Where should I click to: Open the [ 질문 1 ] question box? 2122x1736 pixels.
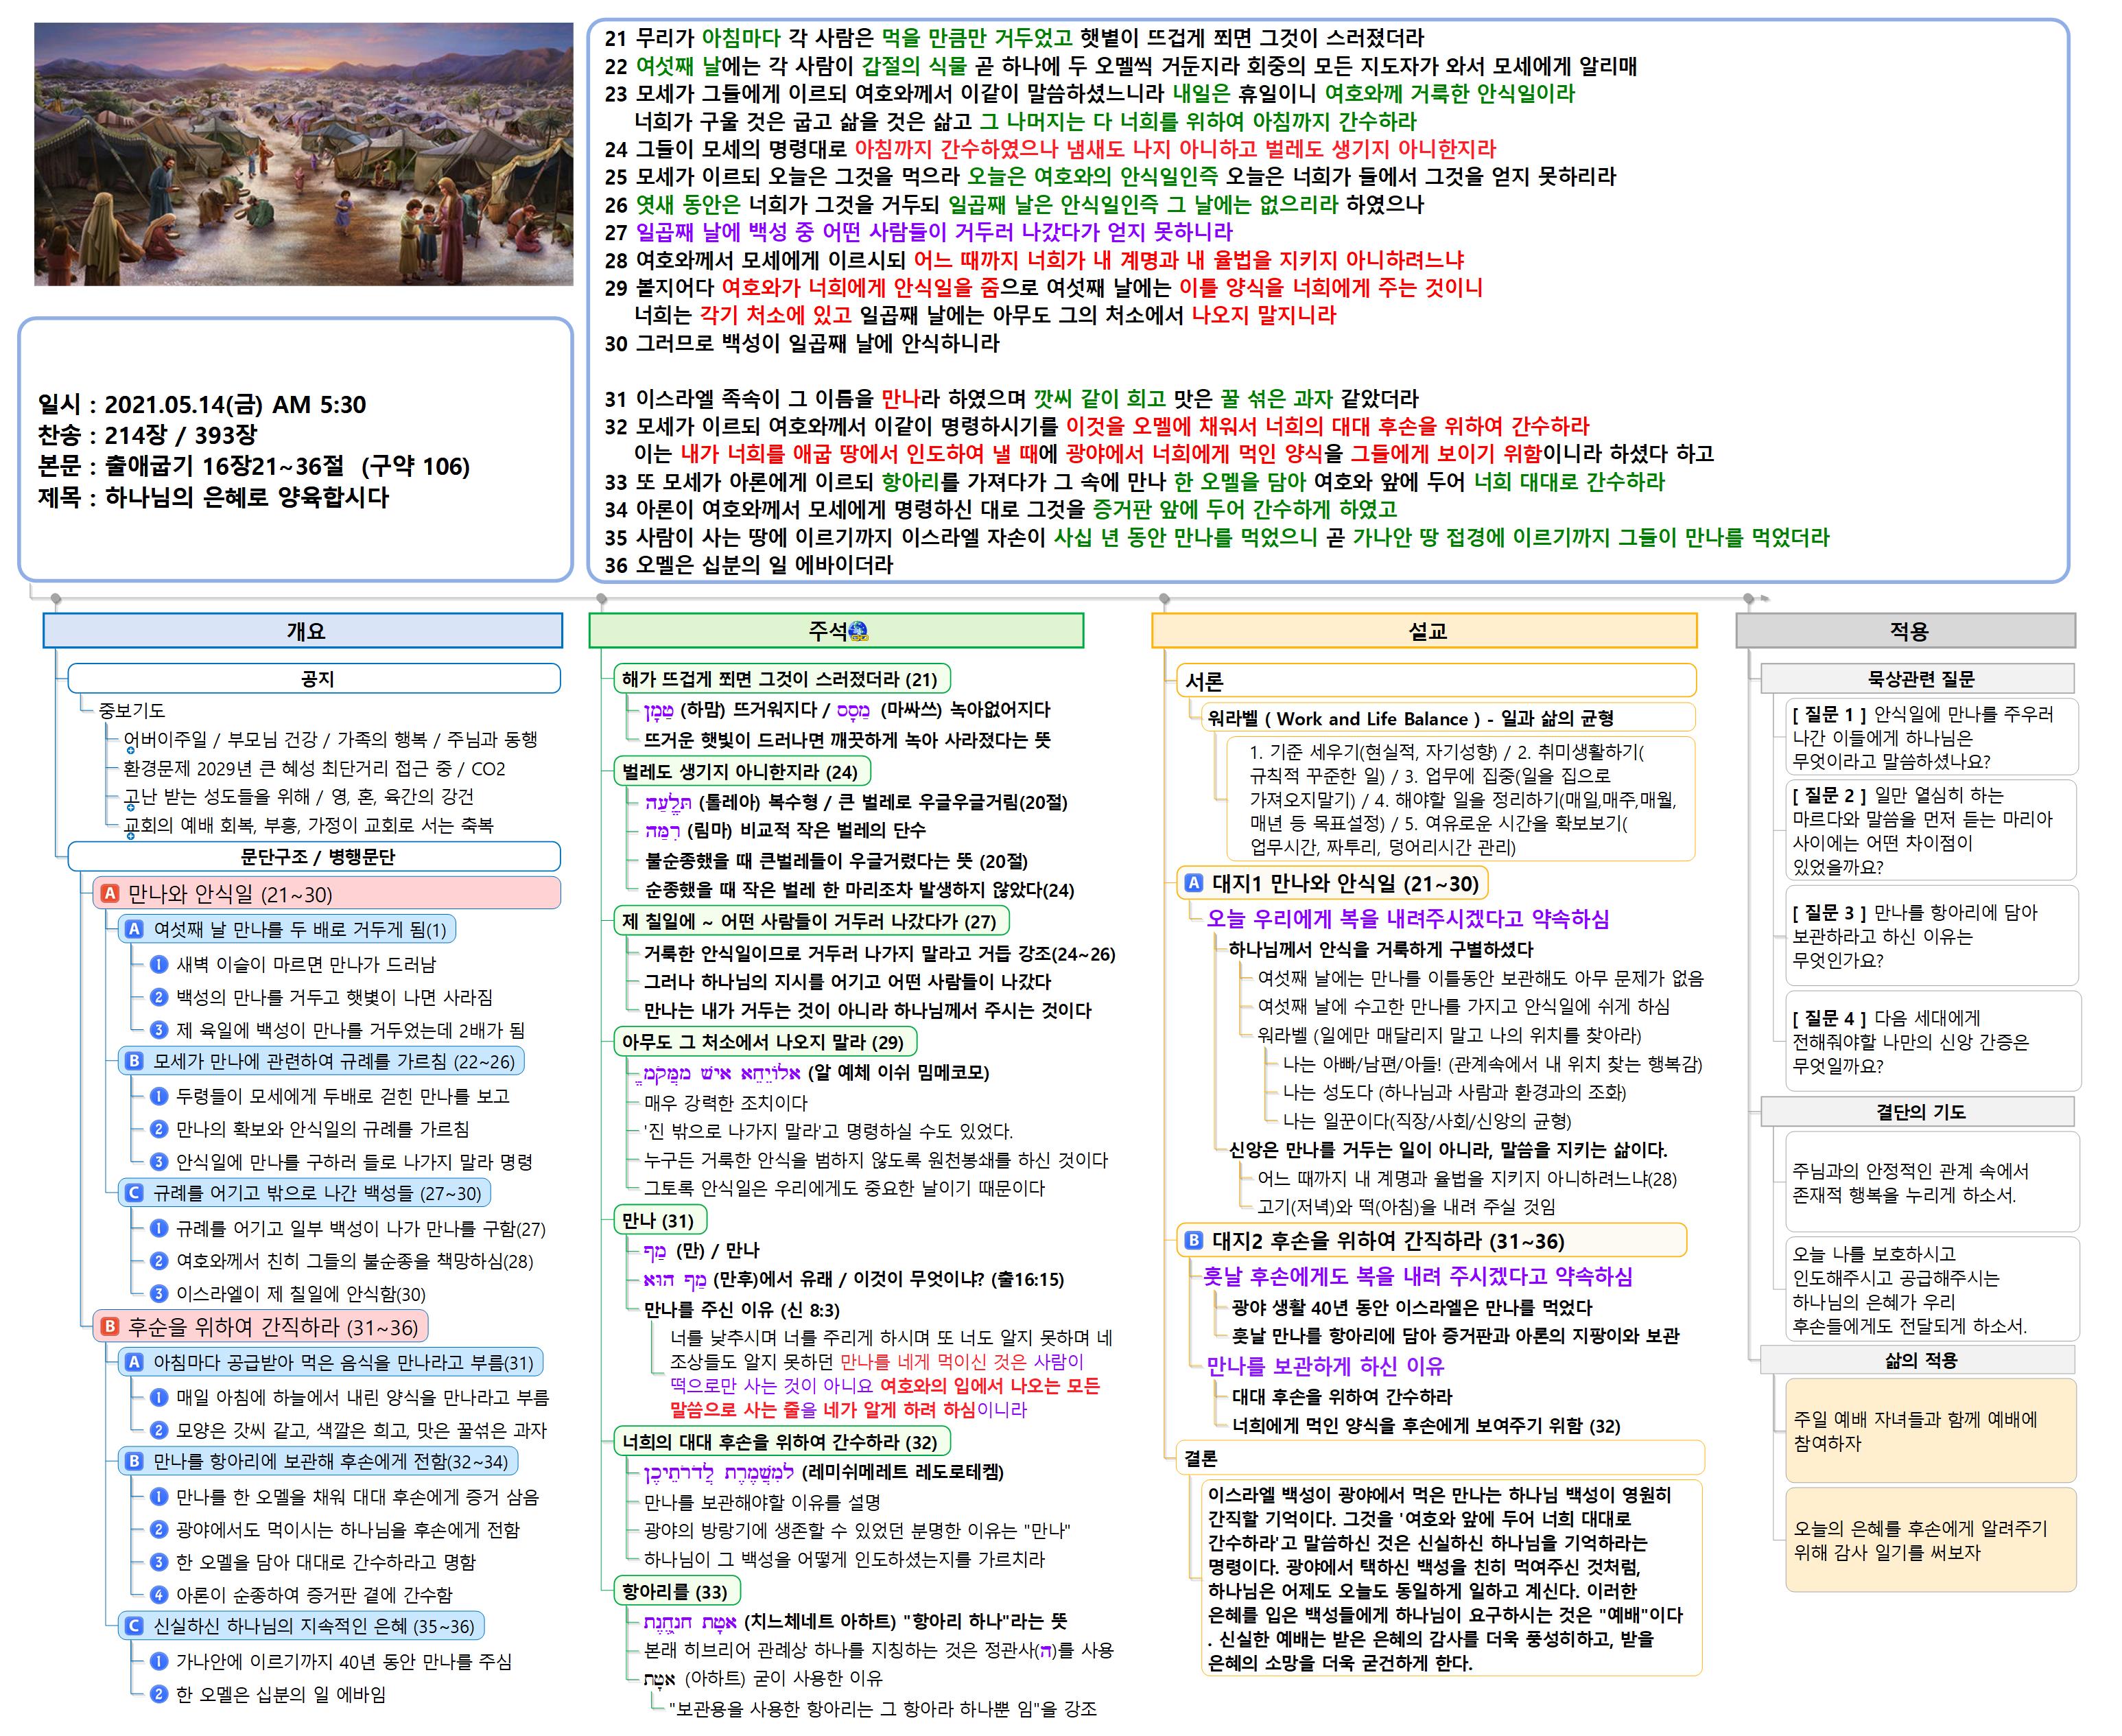[1931, 737]
